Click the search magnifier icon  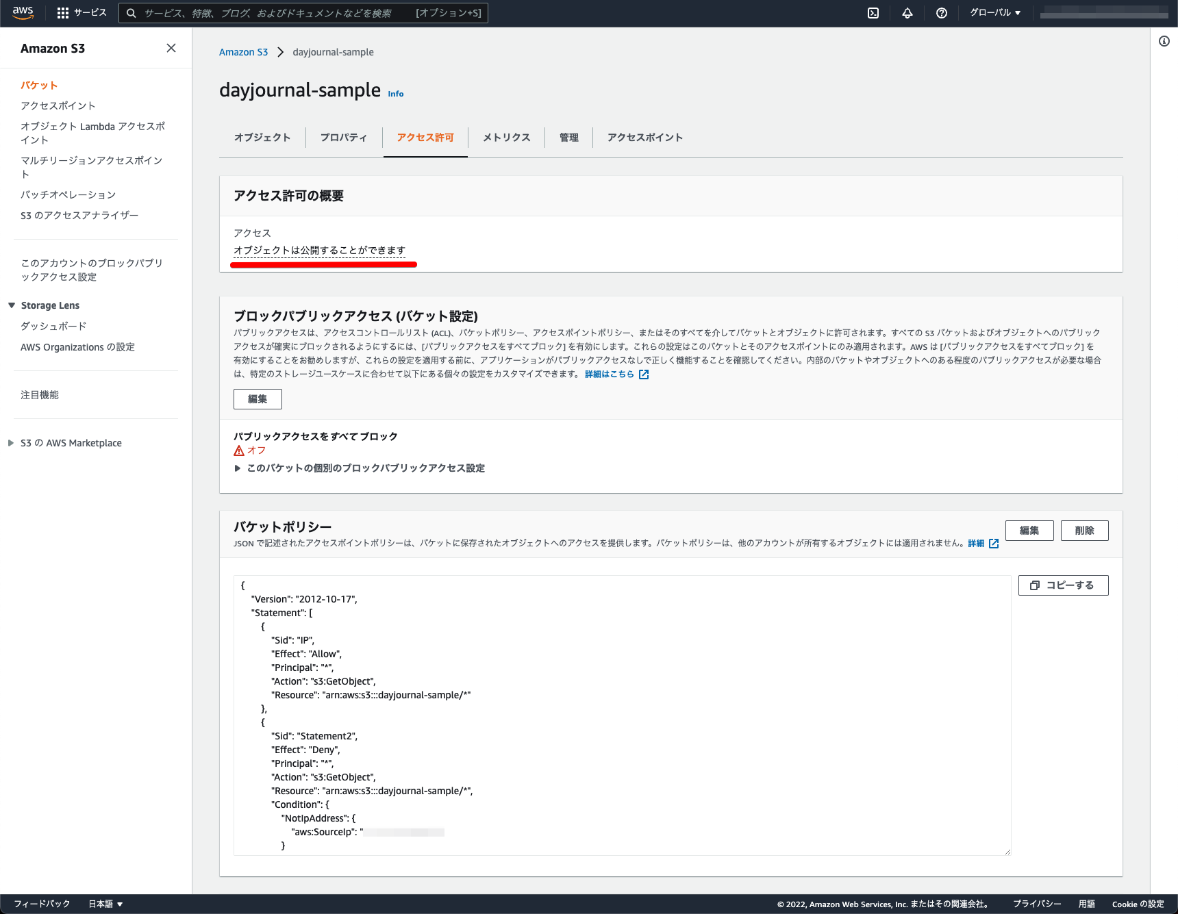[x=131, y=13]
